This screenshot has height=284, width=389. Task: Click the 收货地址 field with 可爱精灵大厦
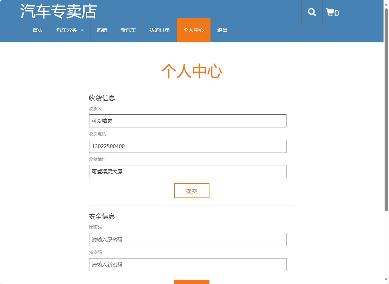(x=187, y=171)
